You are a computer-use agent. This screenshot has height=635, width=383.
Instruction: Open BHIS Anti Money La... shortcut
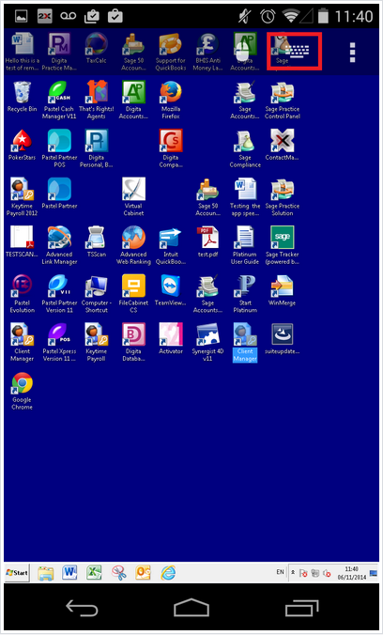point(207,53)
